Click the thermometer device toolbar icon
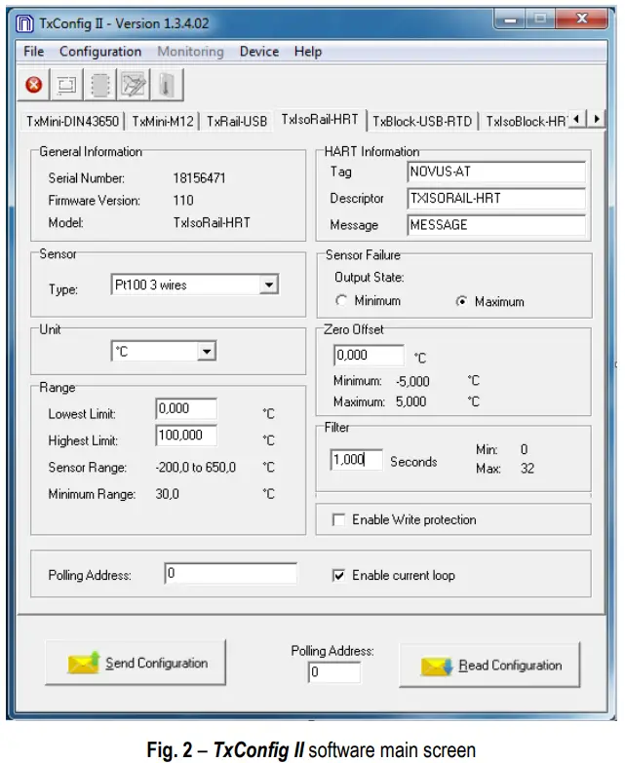This screenshot has width=625, height=763. coord(167,85)
